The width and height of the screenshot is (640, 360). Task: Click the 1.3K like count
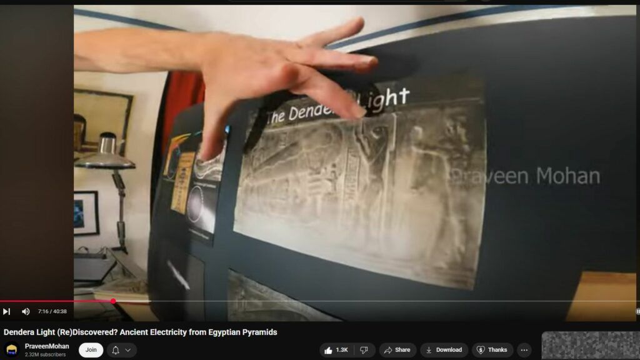(341, 350)
